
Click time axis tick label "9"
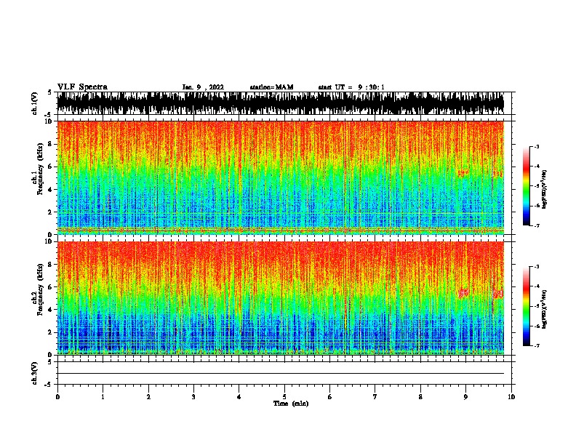click(465, 397)
